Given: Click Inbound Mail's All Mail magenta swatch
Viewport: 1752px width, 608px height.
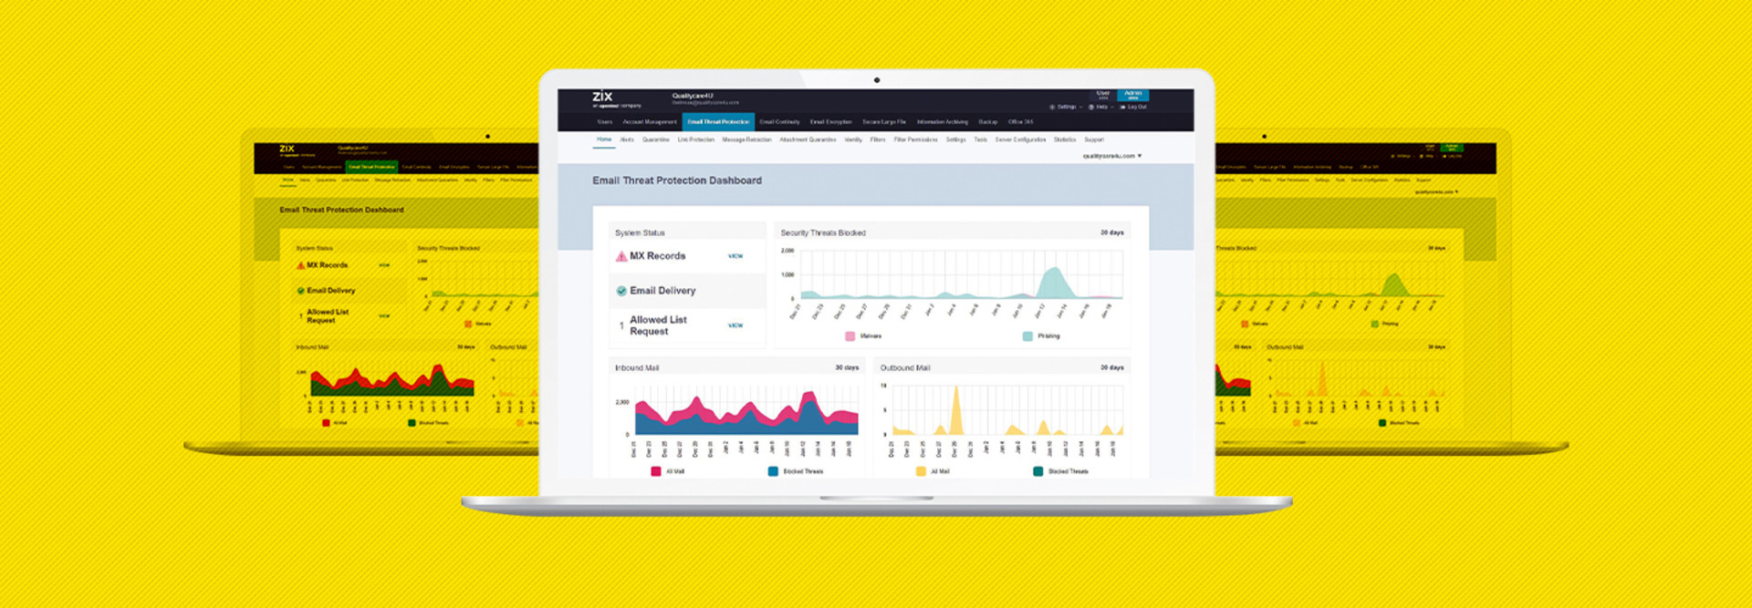Looking at the screenshot, I should (x=655, y=471).
